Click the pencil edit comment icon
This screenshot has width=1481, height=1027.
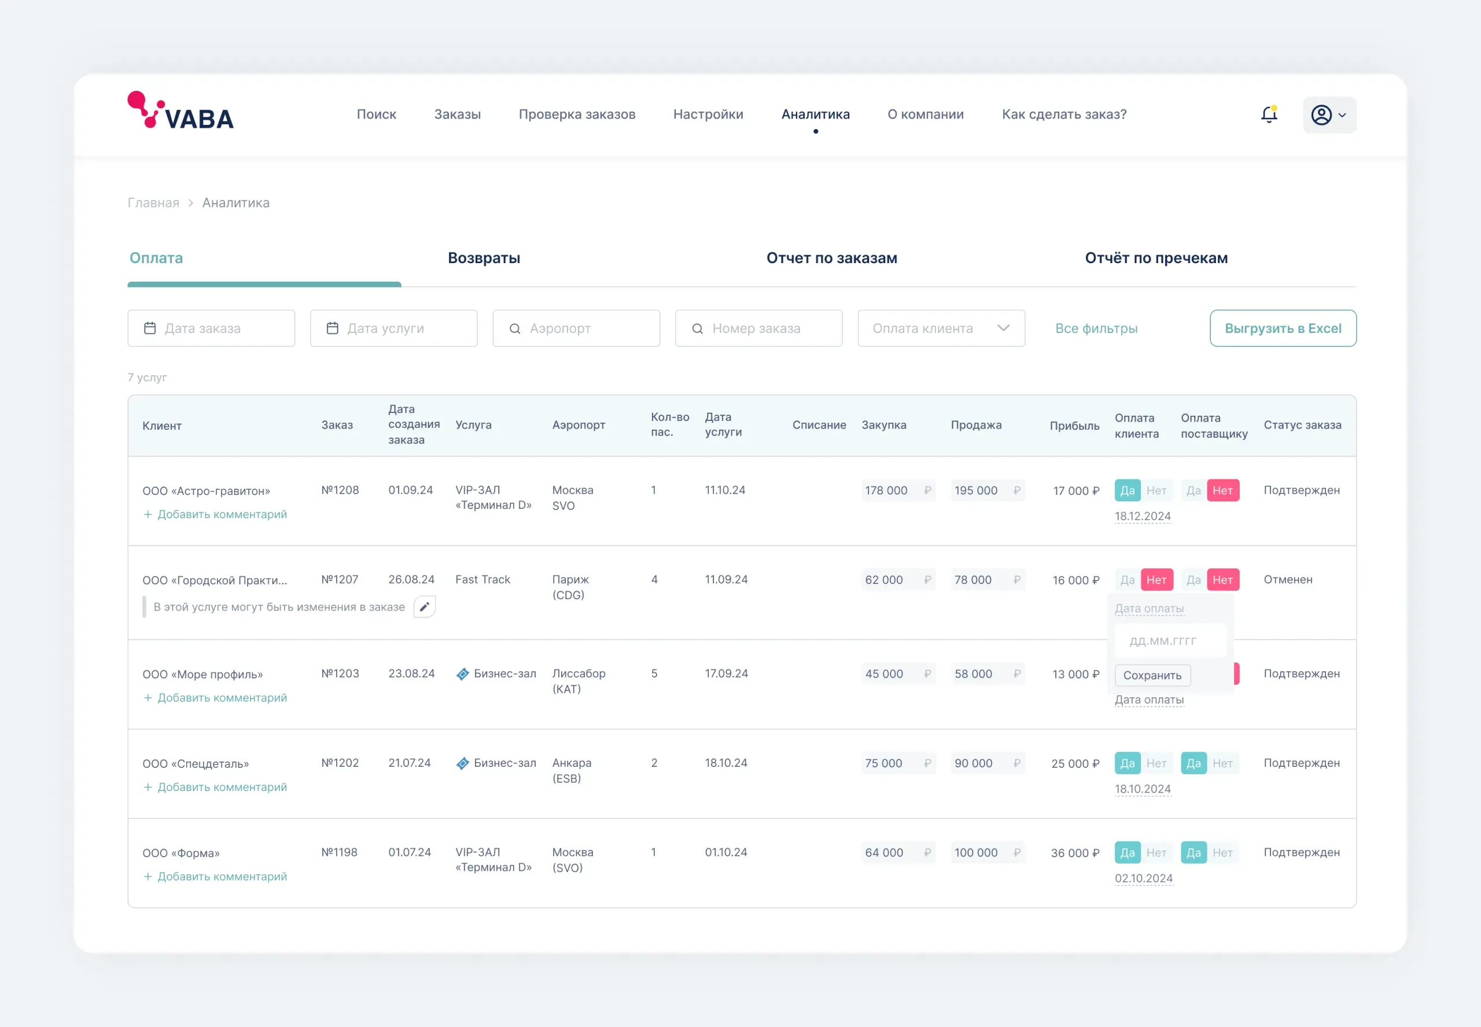tap(424, 607)
